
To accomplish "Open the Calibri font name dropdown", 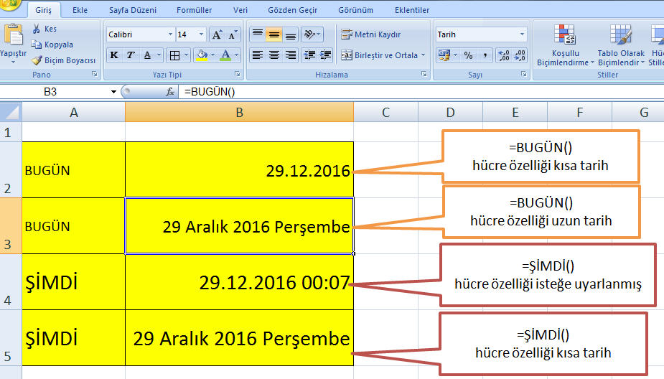I will [170, 34].
